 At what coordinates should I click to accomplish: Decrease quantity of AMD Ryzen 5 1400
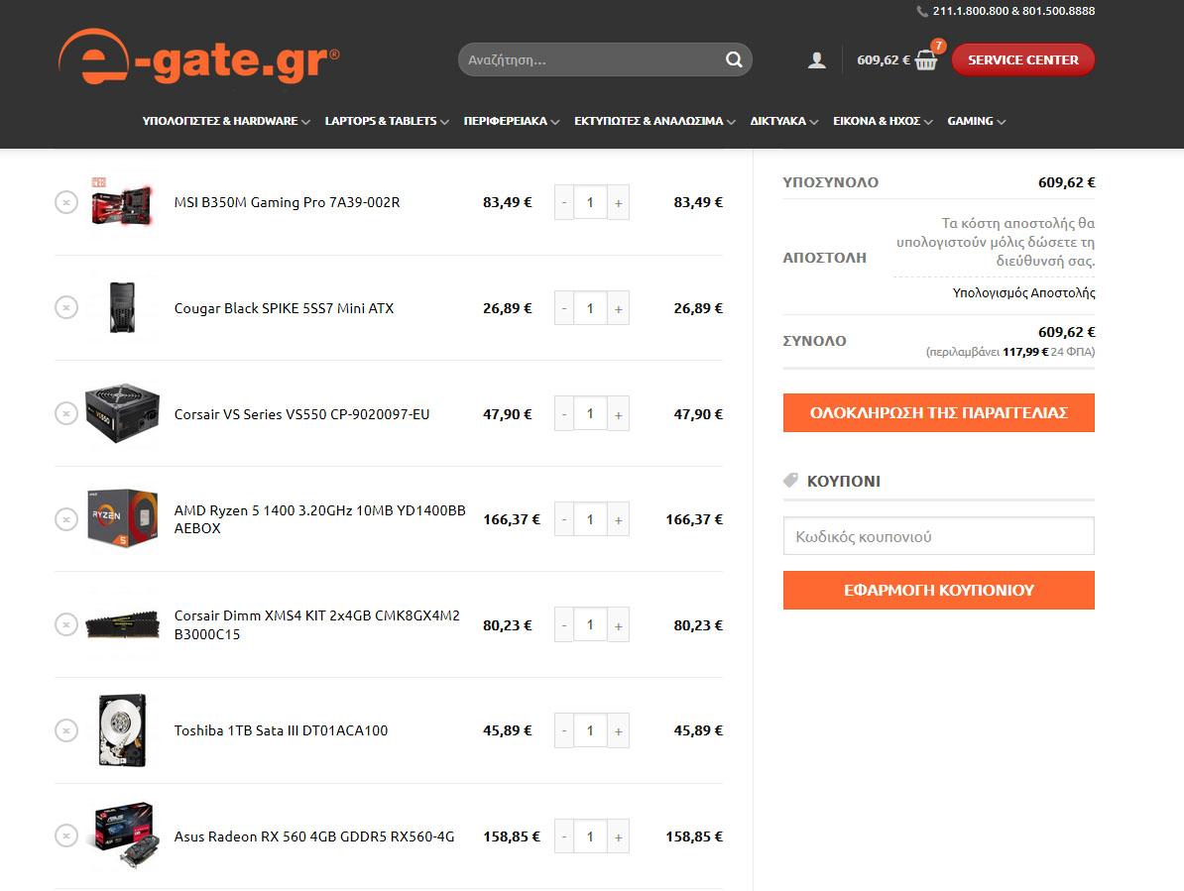click(564, 519)
